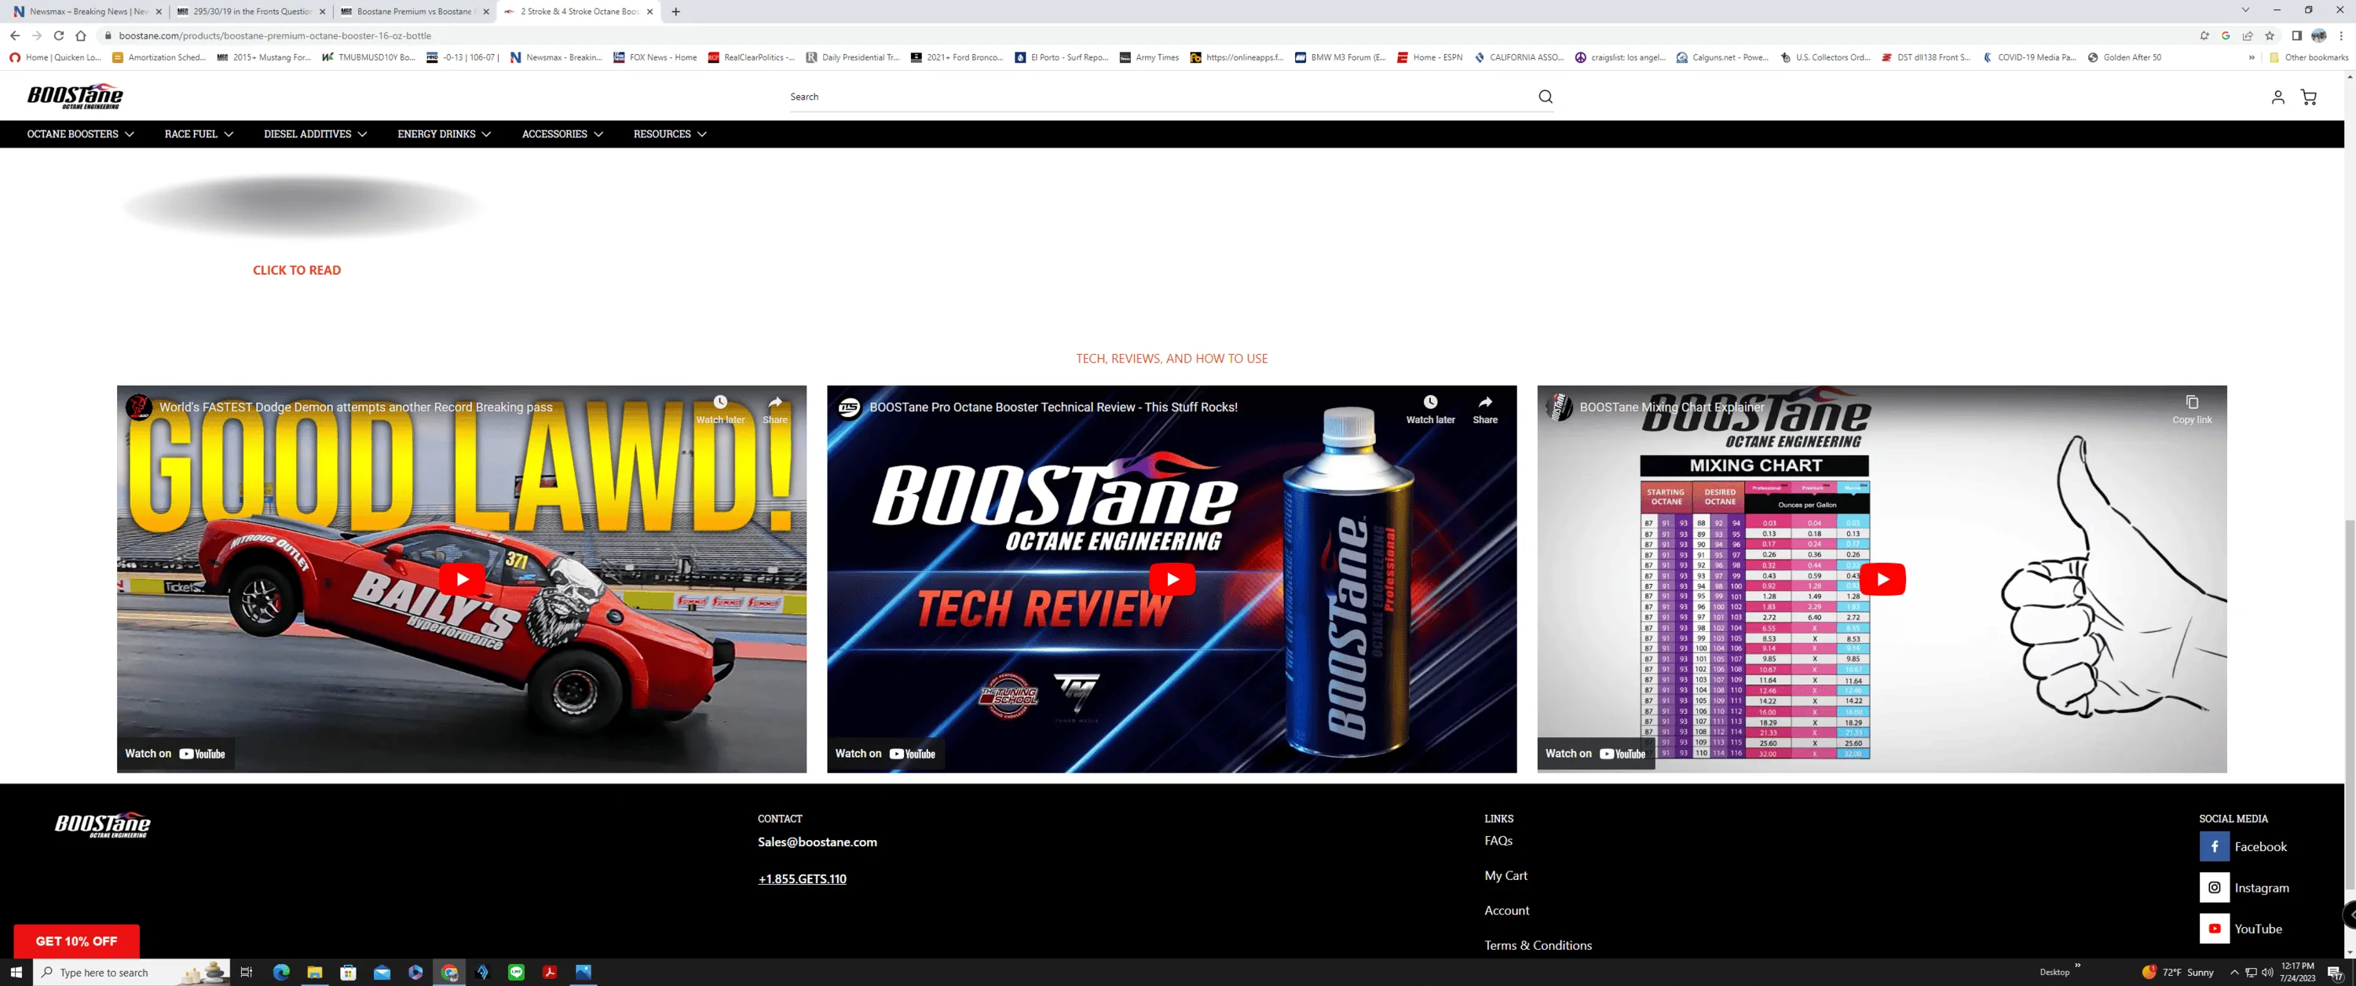2356x986 pixels.
Task: Switch to Boostane Premium vs Boostane tab
Action: tap(413, 12)
